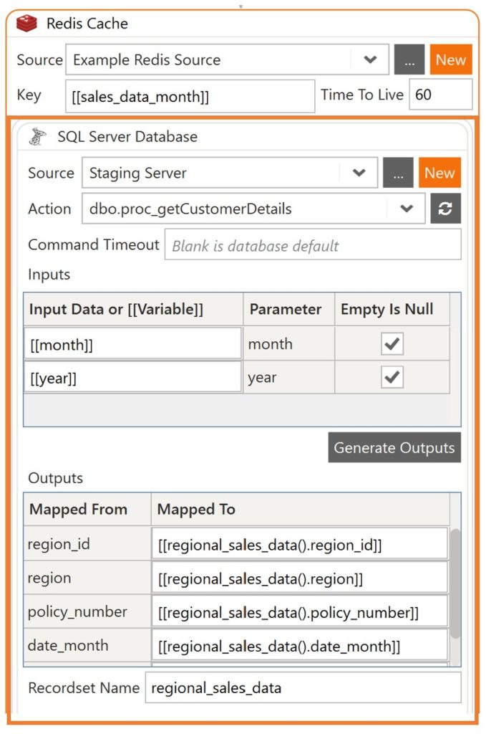Toggle Empty Is Null for month parameter
The width and height of the screenshot is (486, 734).
coord(393,343)
